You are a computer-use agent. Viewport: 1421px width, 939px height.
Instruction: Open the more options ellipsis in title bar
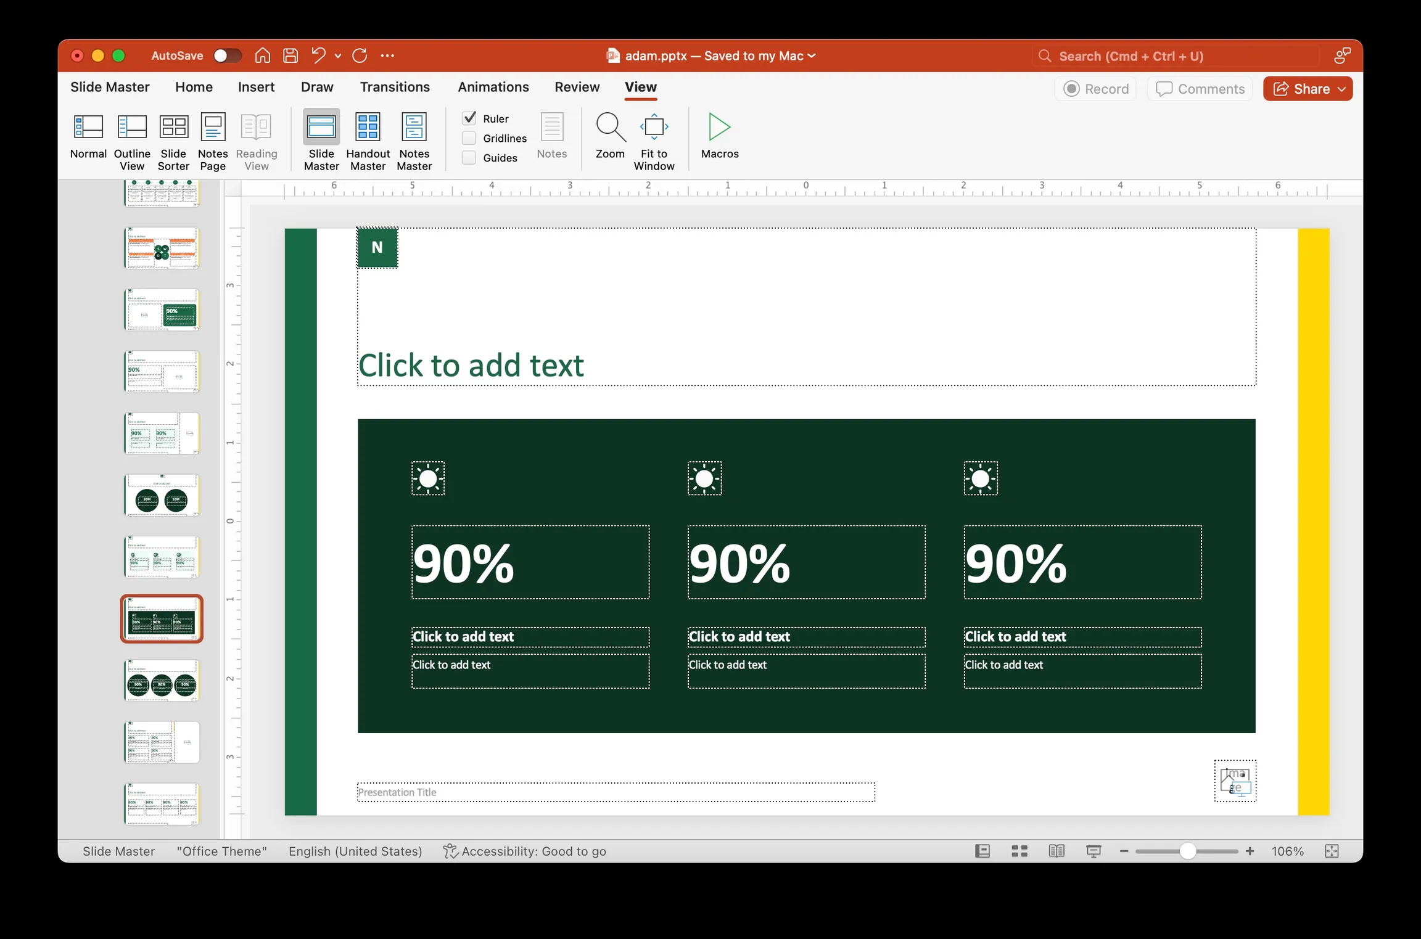(387, 55)
